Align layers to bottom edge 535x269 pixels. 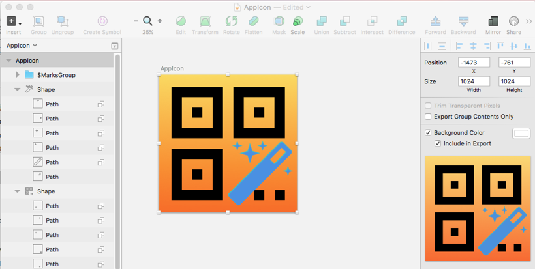(527, 46)
